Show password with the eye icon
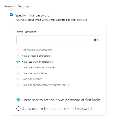Screen dimensions: 117x124 [x=96, y=40]
